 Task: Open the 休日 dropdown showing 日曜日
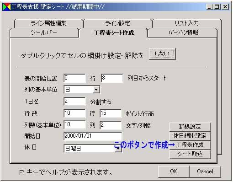pos(93,149)
